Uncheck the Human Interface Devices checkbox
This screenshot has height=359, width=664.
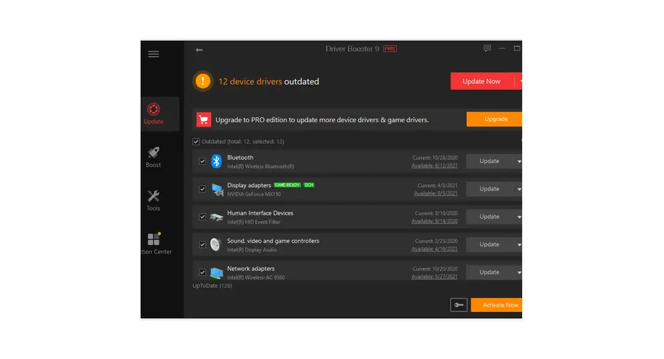point(202,216)
